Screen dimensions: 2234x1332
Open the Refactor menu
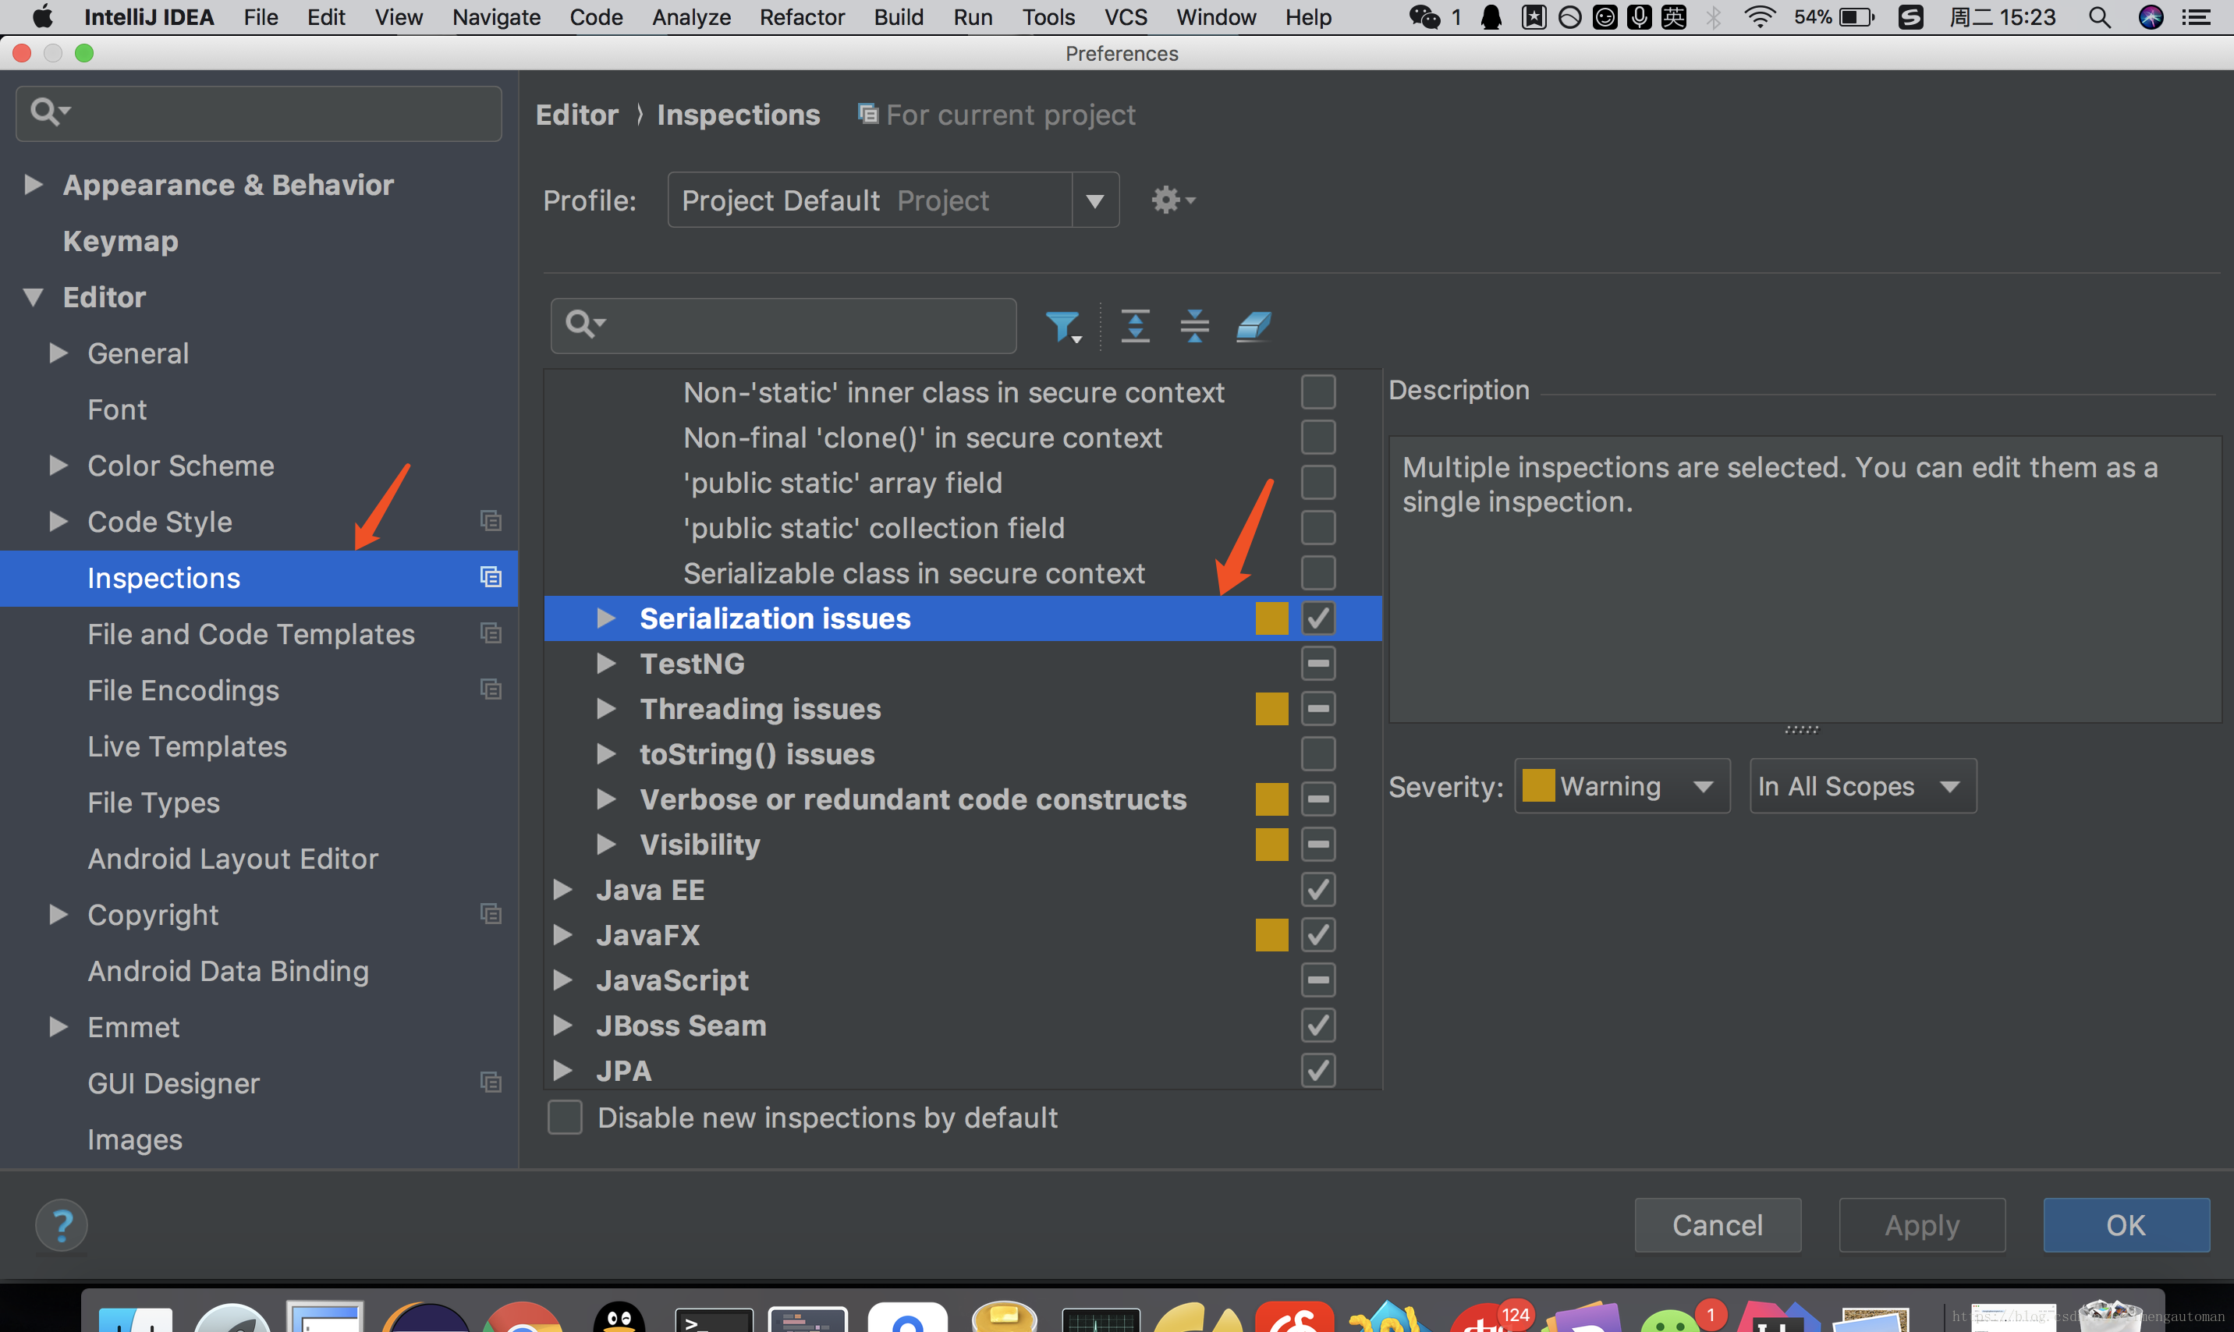802,17
